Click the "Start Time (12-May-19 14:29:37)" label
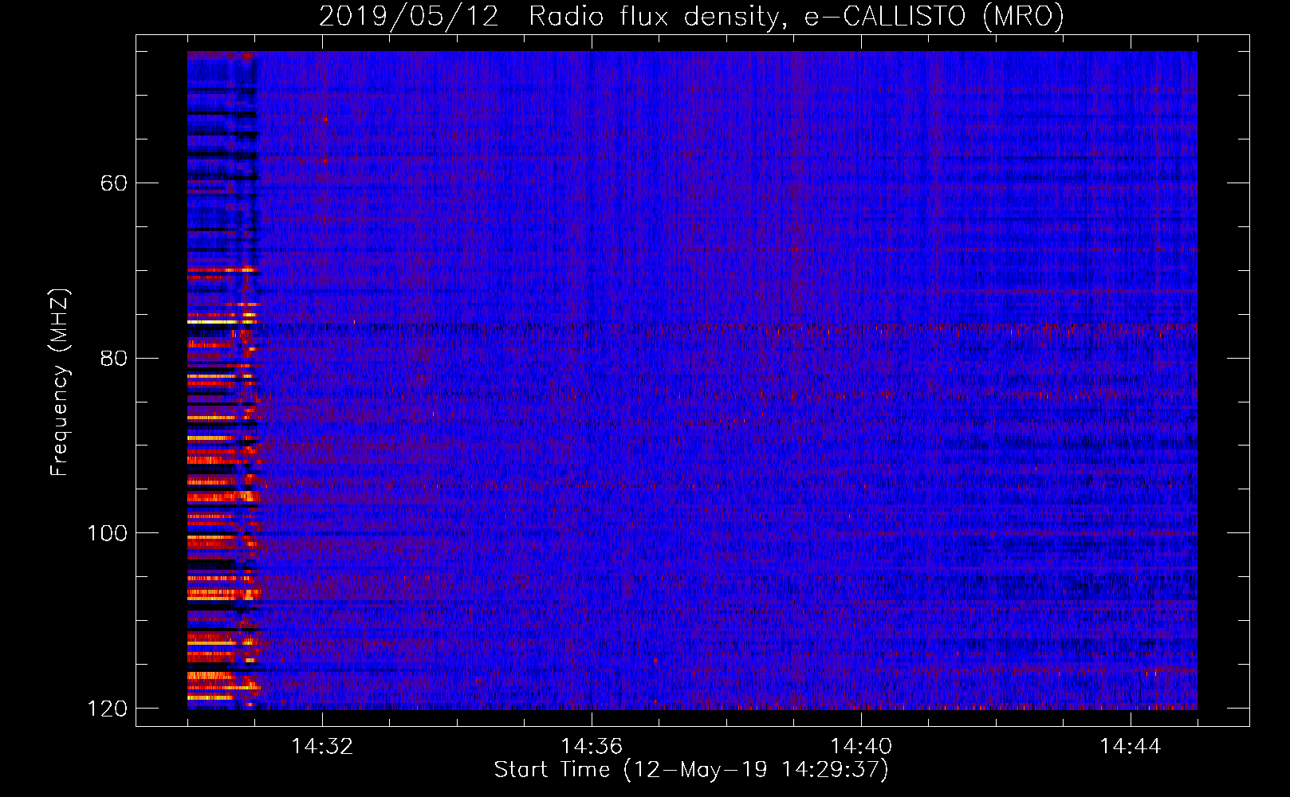The image size is (1290, 797). point(691,770)
